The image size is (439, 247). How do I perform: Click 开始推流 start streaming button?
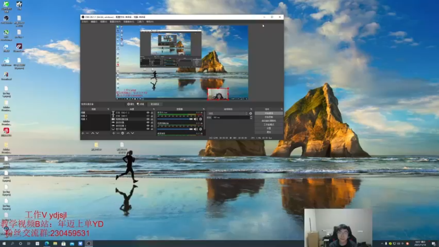[x=269, y=114]
